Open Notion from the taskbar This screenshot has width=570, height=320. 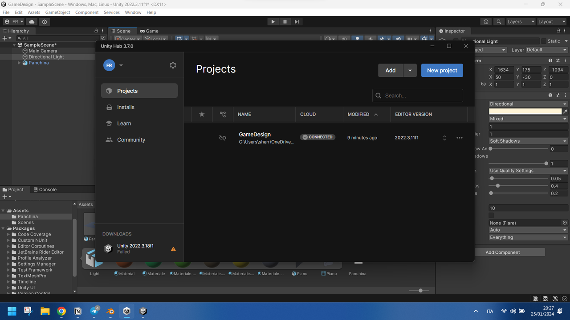point(78,311)
